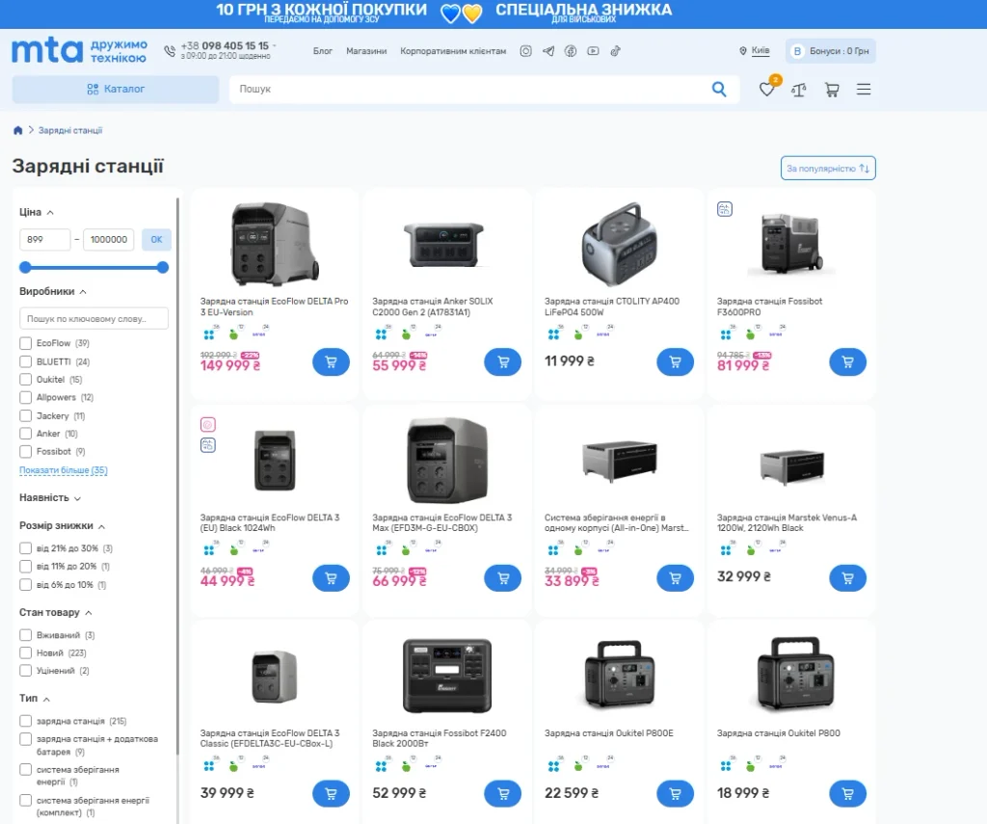Viewport: 987px width, 824px height.
Task: Open the Каталог menu button
Action: coord(116,90)
